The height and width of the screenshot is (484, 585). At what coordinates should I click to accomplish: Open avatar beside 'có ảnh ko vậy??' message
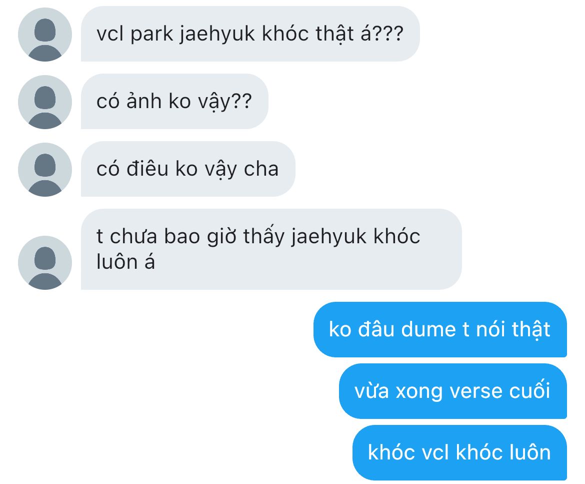click(45, 102)
